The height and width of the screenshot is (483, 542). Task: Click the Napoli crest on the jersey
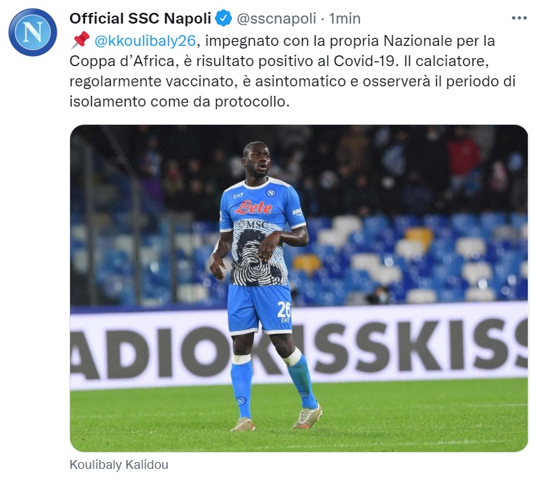pyautogui.click(x=270, y=193)
